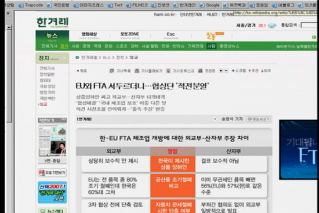
Task: Open the 국민은행 bookmark
Action: tap(58, 5)
